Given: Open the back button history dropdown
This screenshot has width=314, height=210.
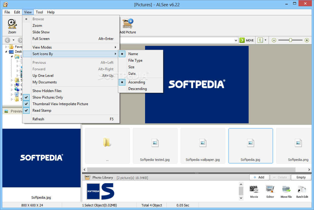Looking at the screenshot, I should [14, 40].
